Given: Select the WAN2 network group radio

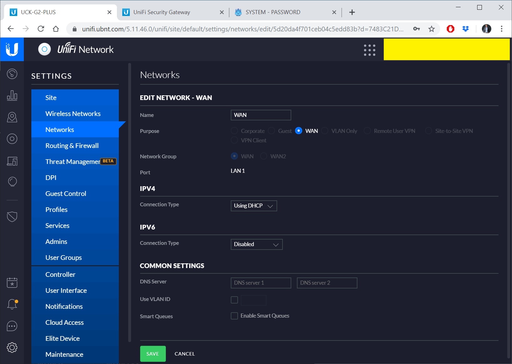Looking at the screenshot, I should (x=264, y=156).
